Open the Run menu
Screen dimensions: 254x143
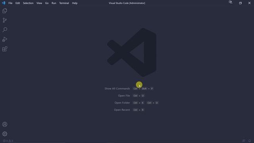pyautogui.click(x=54, y=3)
